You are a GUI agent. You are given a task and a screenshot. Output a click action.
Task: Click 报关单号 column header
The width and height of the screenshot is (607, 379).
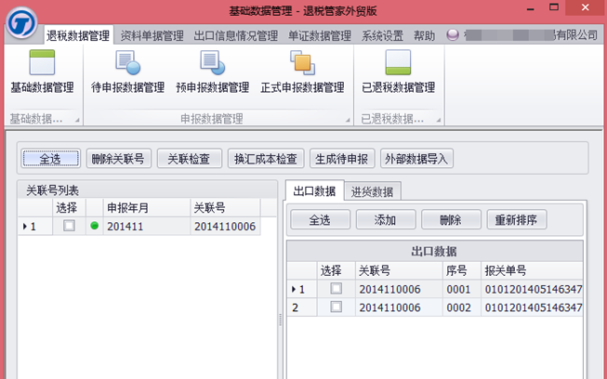coord(532,270)
